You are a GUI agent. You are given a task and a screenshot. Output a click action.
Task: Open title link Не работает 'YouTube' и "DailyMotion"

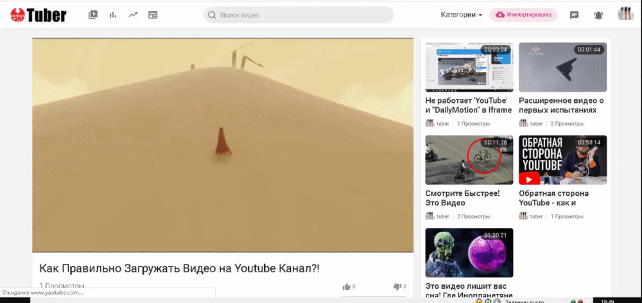(x=469, y=105)
